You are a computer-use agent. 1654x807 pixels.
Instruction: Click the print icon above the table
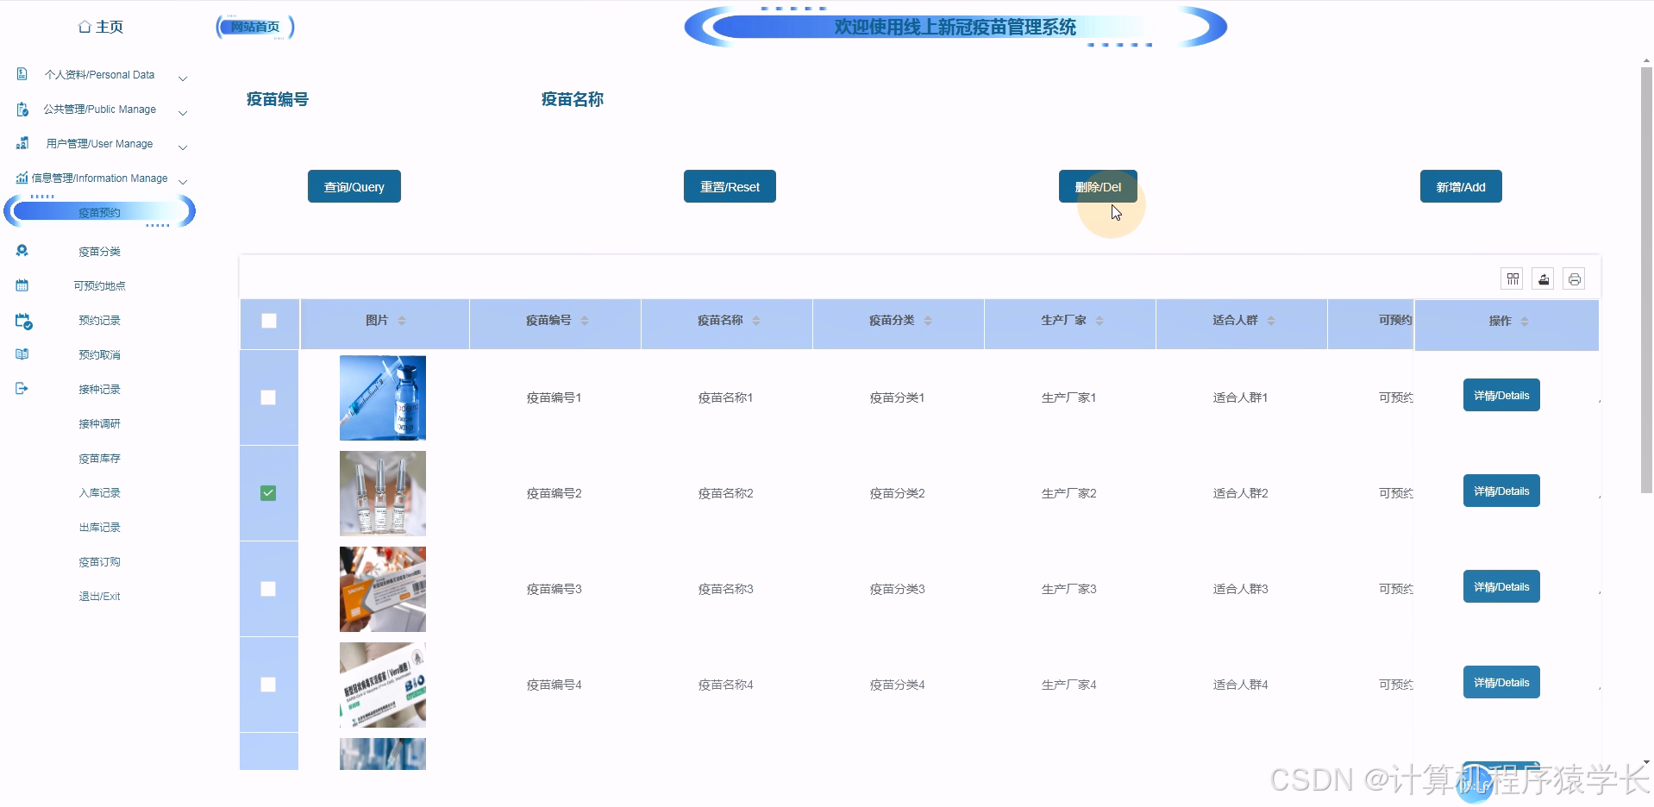pos(1573,278)
